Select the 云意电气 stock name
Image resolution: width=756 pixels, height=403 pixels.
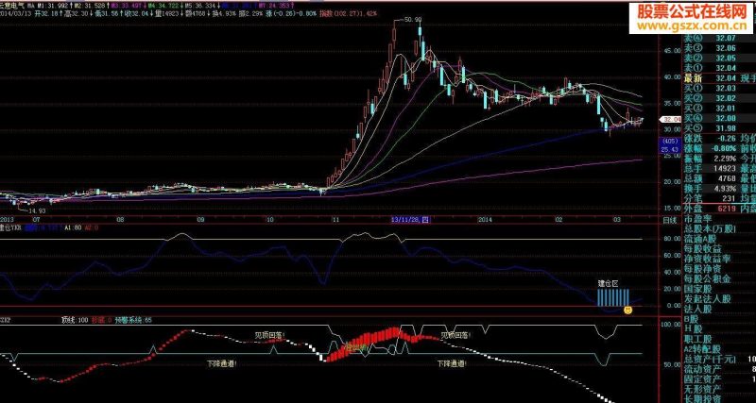10,6
